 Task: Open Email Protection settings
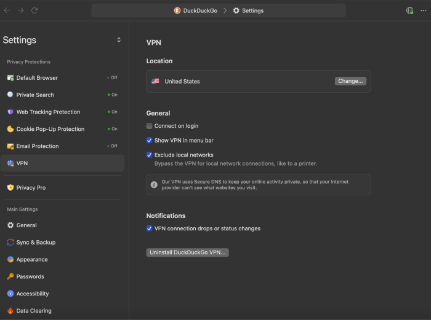[x=62, y=146]
